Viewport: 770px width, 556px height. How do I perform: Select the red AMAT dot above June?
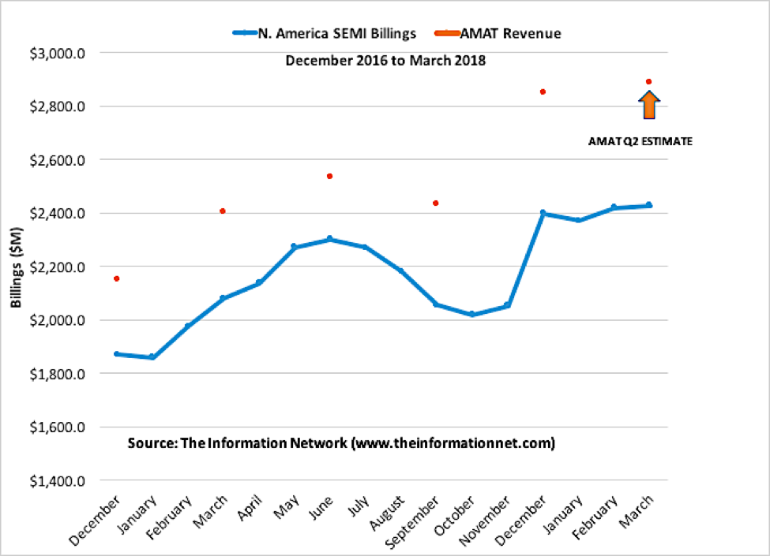click(329, 176)
